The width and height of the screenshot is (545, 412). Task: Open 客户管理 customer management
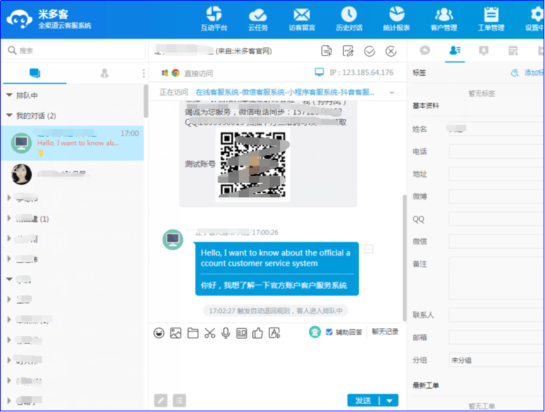point(444,19)
